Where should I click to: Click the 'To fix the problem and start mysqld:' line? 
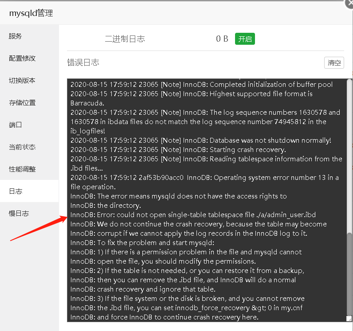click(142, 243)
